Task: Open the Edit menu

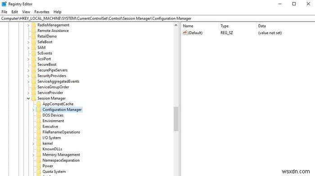Action: pos(14,12)
